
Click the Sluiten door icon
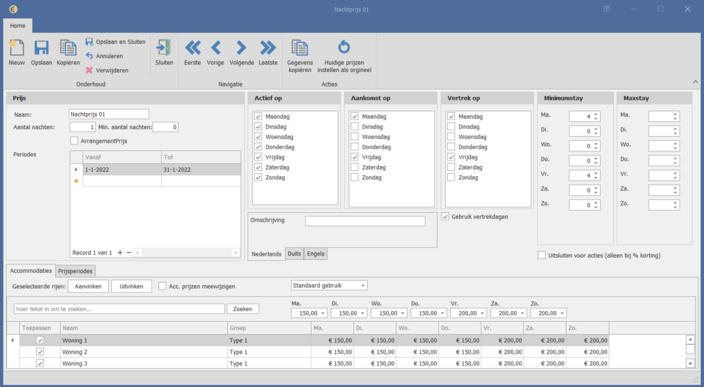tap(164, 47)
